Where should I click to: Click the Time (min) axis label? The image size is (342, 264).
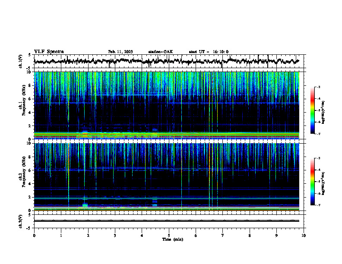coord(173,239)
